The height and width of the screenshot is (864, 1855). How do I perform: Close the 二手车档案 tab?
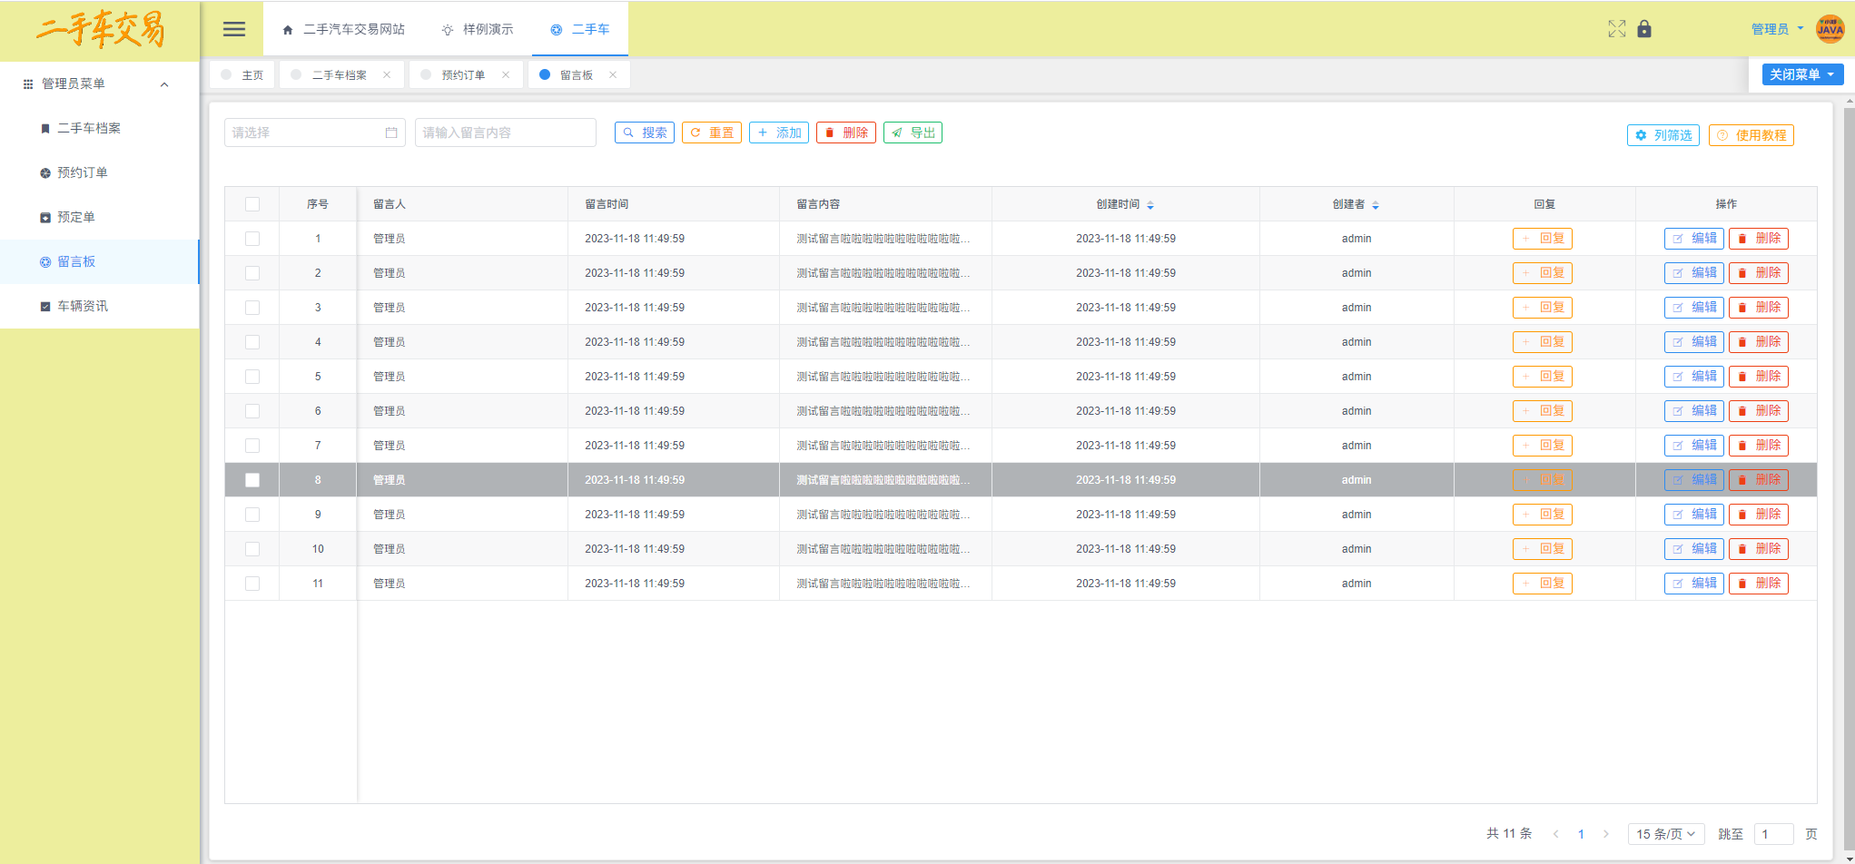point(387,75)
